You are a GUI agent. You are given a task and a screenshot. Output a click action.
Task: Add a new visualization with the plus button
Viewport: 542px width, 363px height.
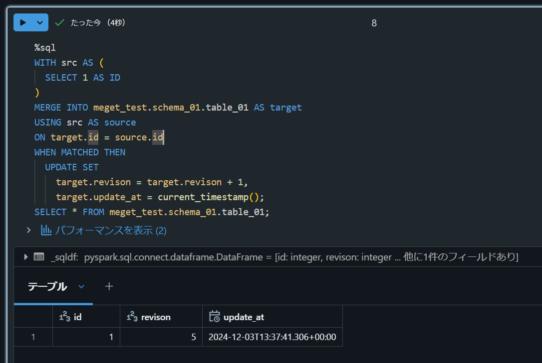[x=109, y=286]
